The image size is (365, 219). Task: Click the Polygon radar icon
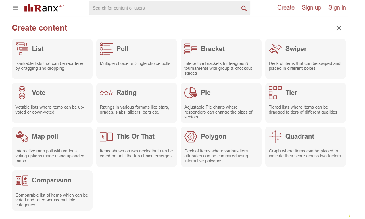click(x=191, y=137)
